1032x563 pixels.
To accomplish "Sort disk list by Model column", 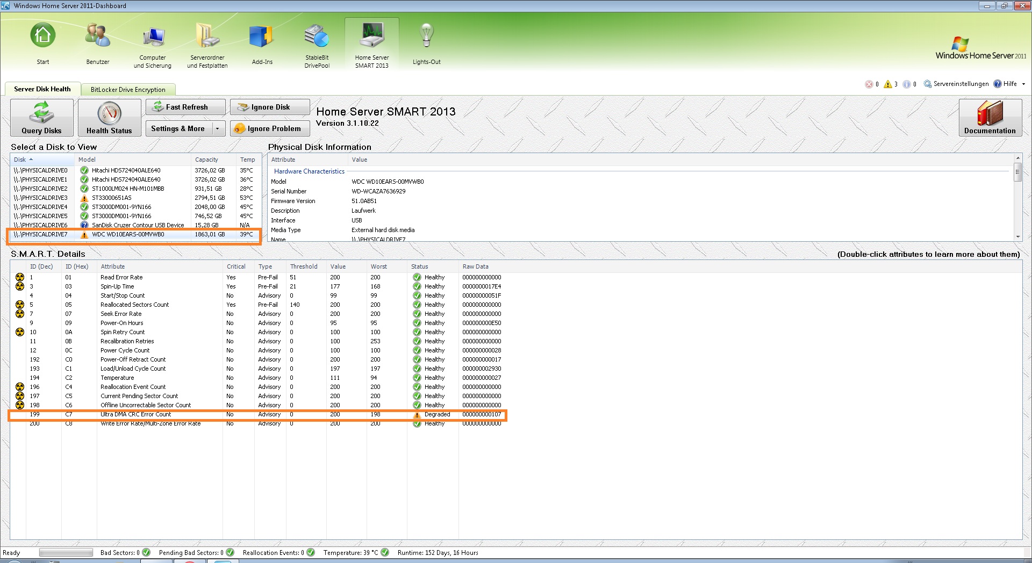I will click(x=133, y=160).
